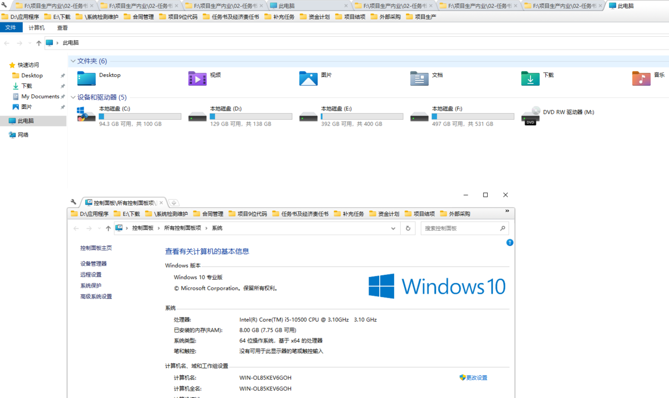Click the back arrow in the control panel window
This screenshot has width=669, height=398.
tap(76, 229)
